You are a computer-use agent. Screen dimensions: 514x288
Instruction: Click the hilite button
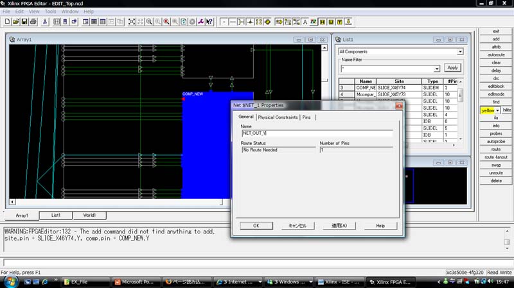507,110
